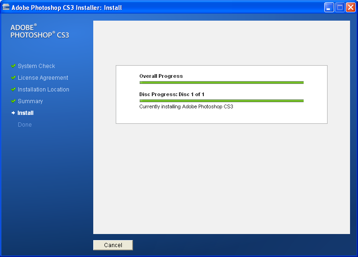Select the License Agreement step
The width and height of the screenshot is (358, 257).
(43, 78)
